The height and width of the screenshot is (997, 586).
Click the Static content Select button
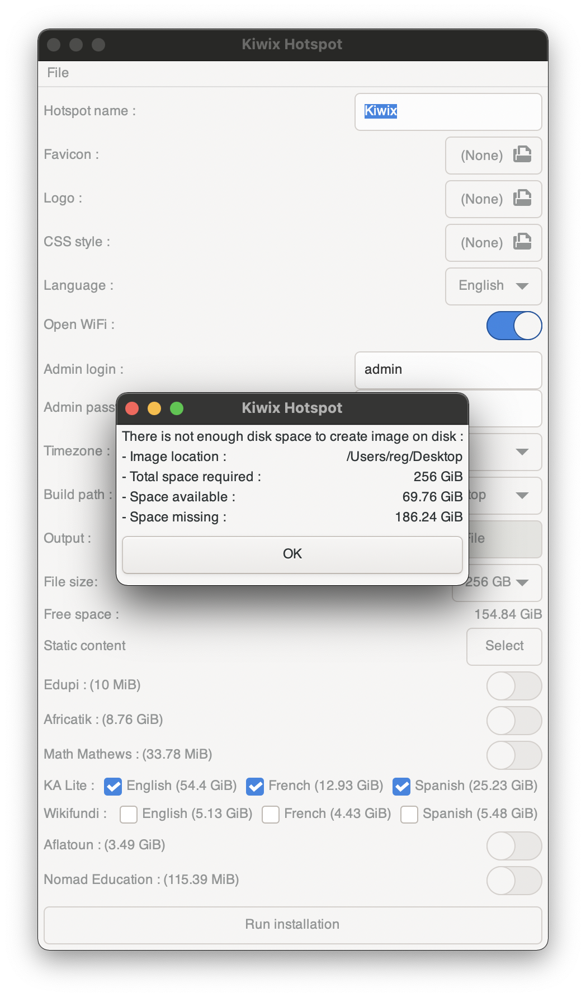click(x=504, y=646)
